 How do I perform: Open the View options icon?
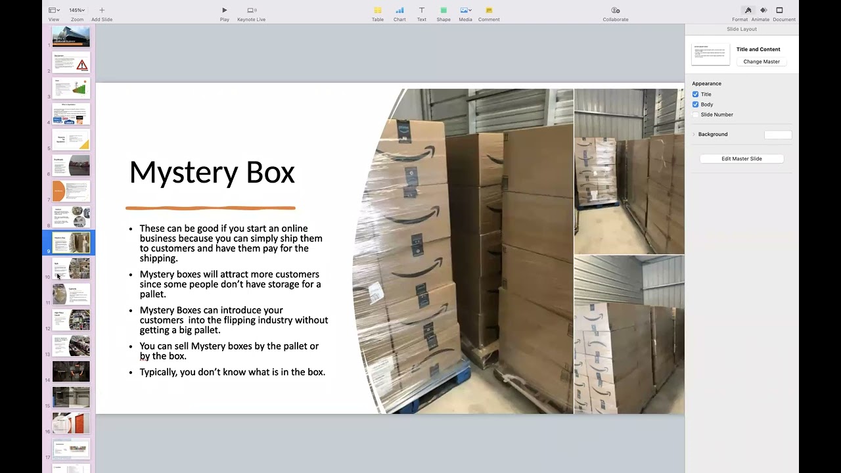54,10
